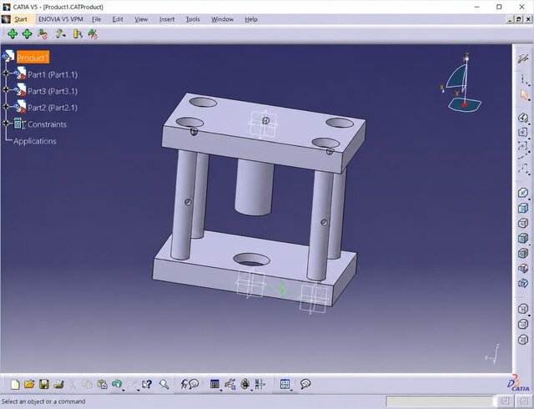This screenshot has height=409, width=534.
Task: Open the Insert menu
Action: tap(167, 19)
